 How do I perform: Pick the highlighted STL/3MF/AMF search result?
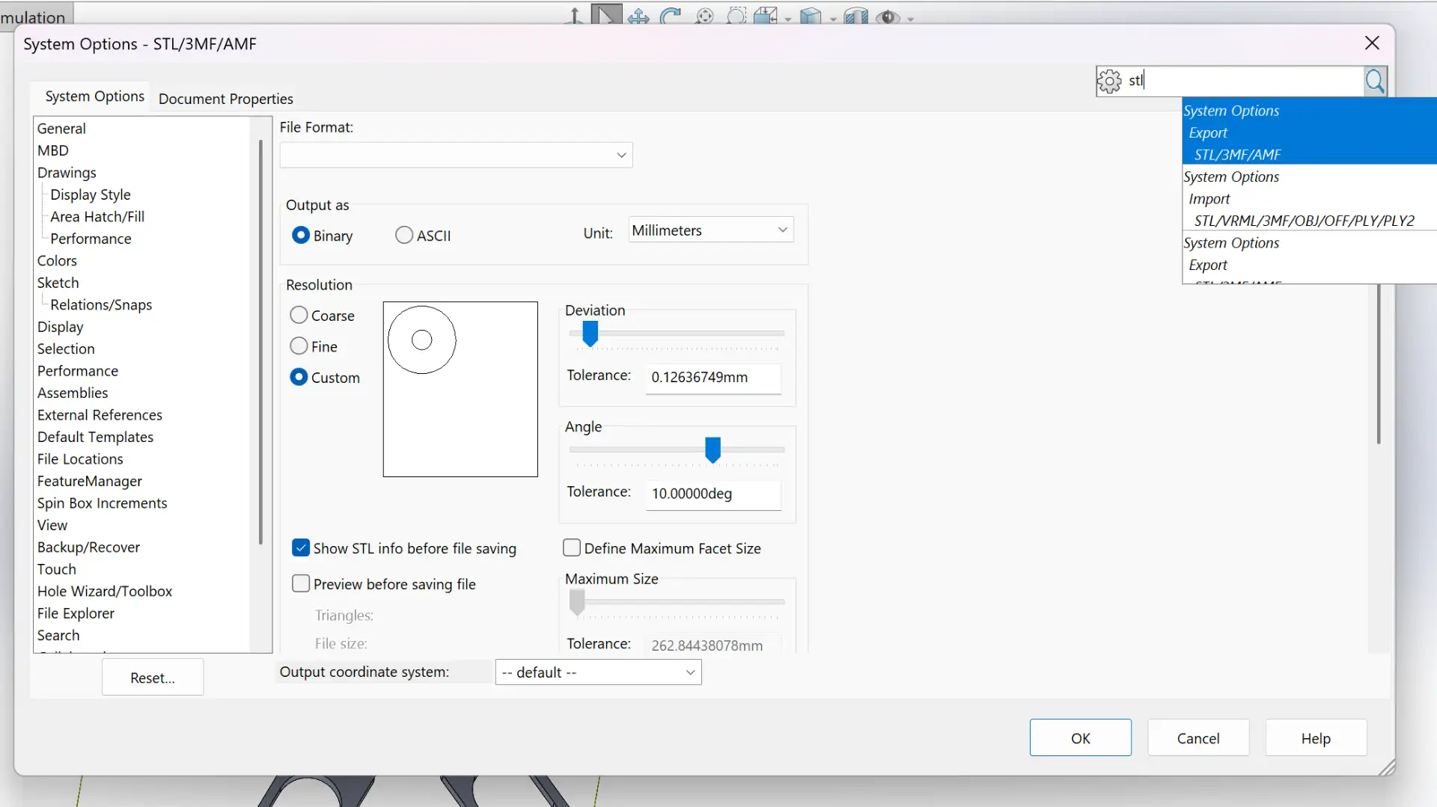pos(1238,155)
